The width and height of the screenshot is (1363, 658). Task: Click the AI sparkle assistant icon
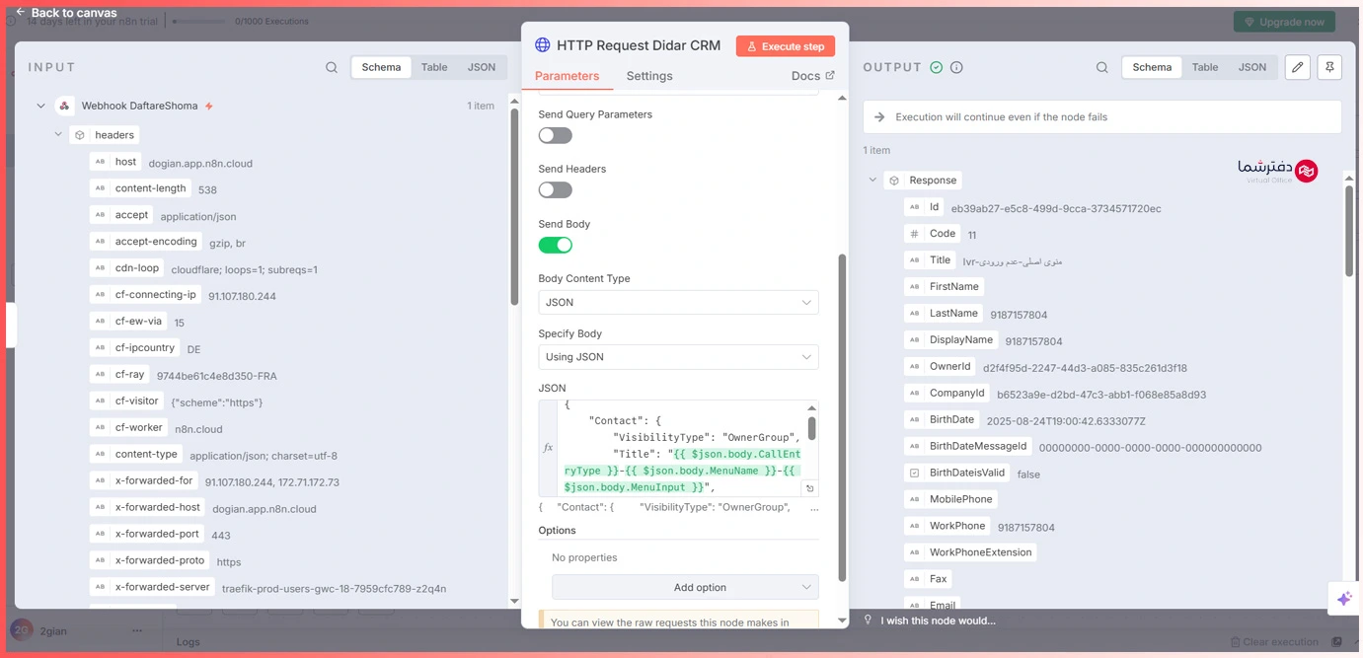(x=1343, y=598)
